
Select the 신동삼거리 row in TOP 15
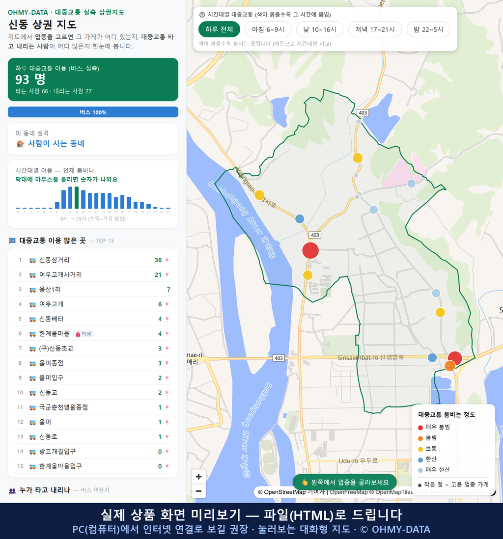pos(93,260)
